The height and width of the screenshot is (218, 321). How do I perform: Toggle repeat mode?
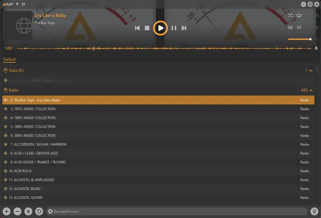[299, 16]
